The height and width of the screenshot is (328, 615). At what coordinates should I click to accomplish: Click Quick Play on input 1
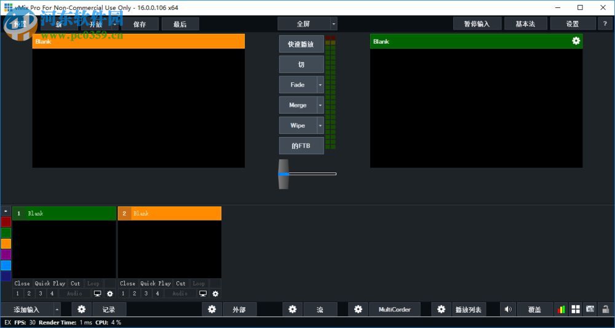(50, 283)
